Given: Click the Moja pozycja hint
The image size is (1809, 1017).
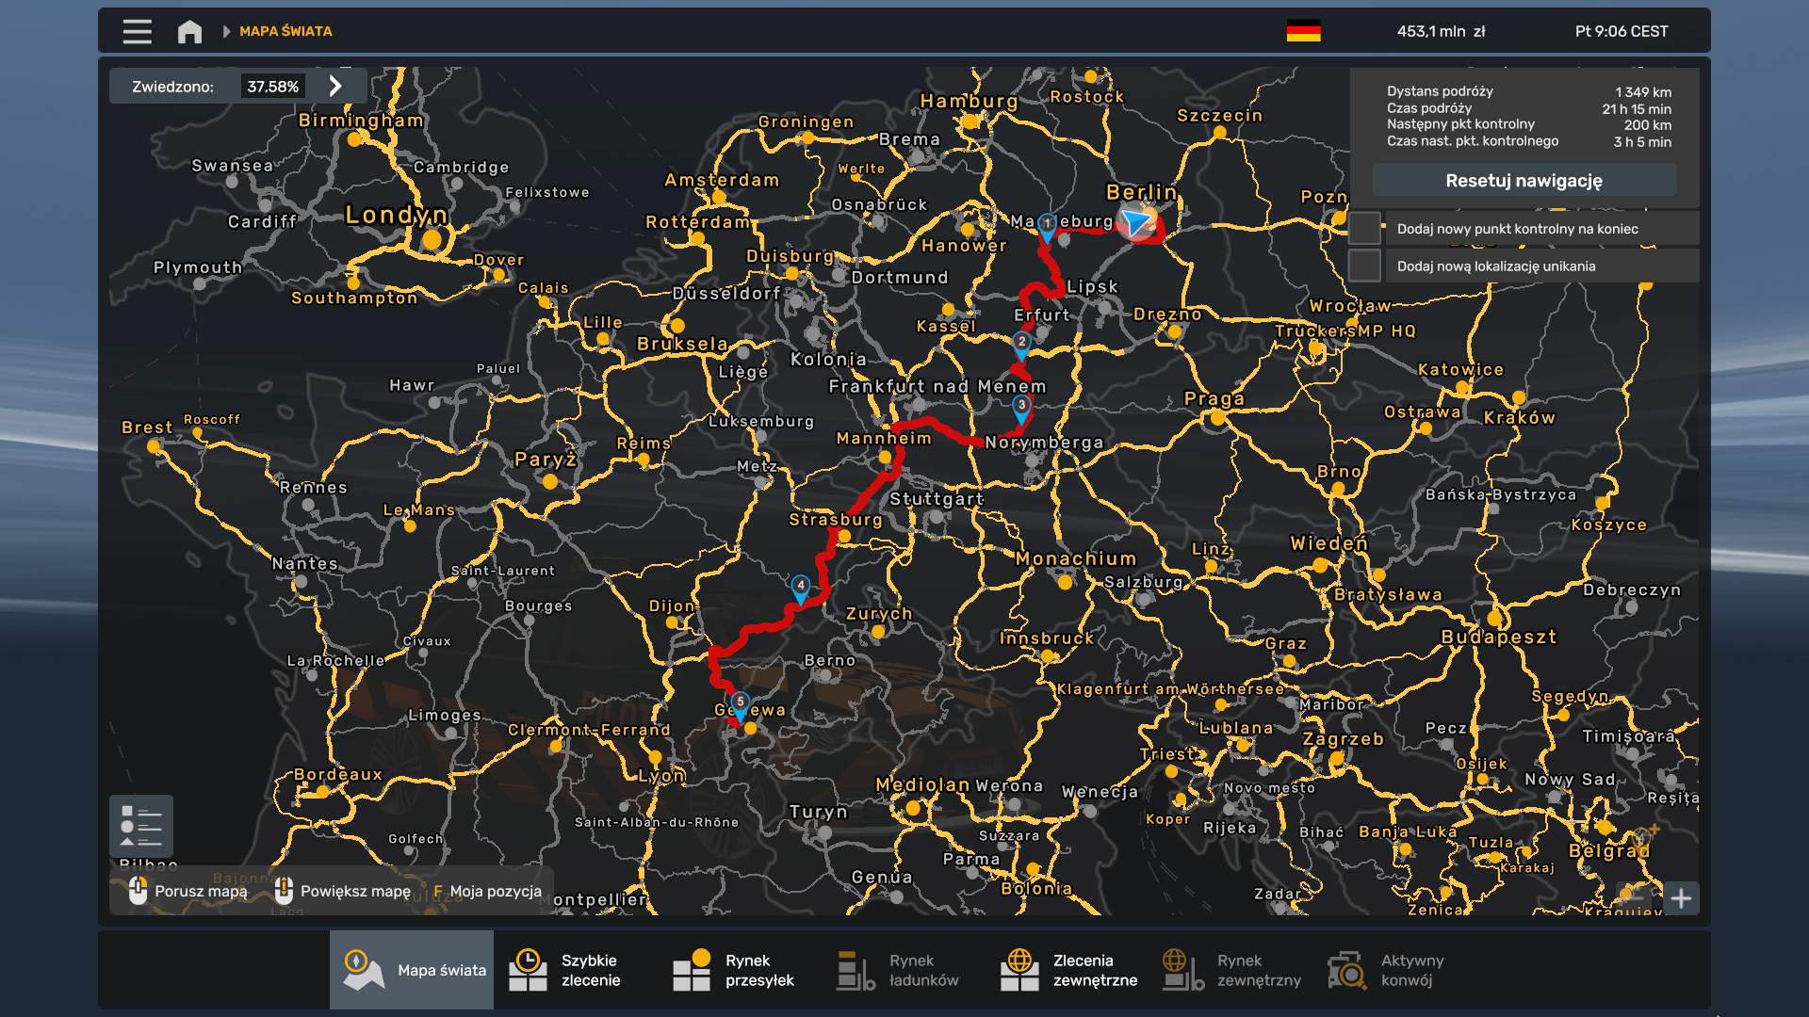Looking at the screenshot, I should point(488,891).
